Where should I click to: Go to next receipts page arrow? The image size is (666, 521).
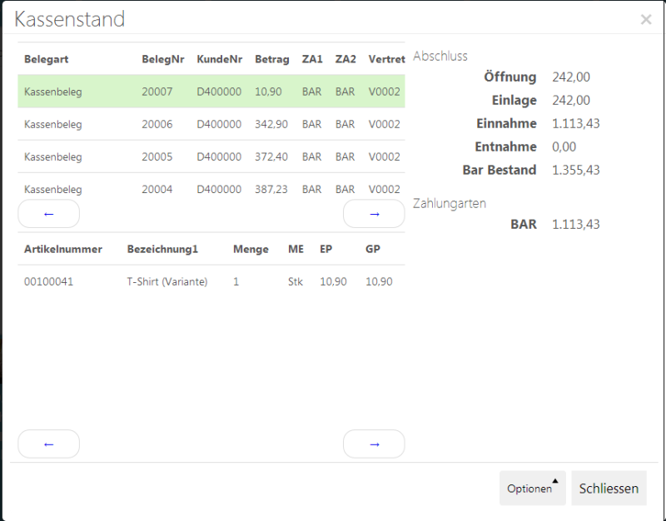click(374, 214)
